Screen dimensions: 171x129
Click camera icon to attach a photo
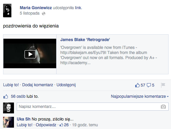(163, 107)
